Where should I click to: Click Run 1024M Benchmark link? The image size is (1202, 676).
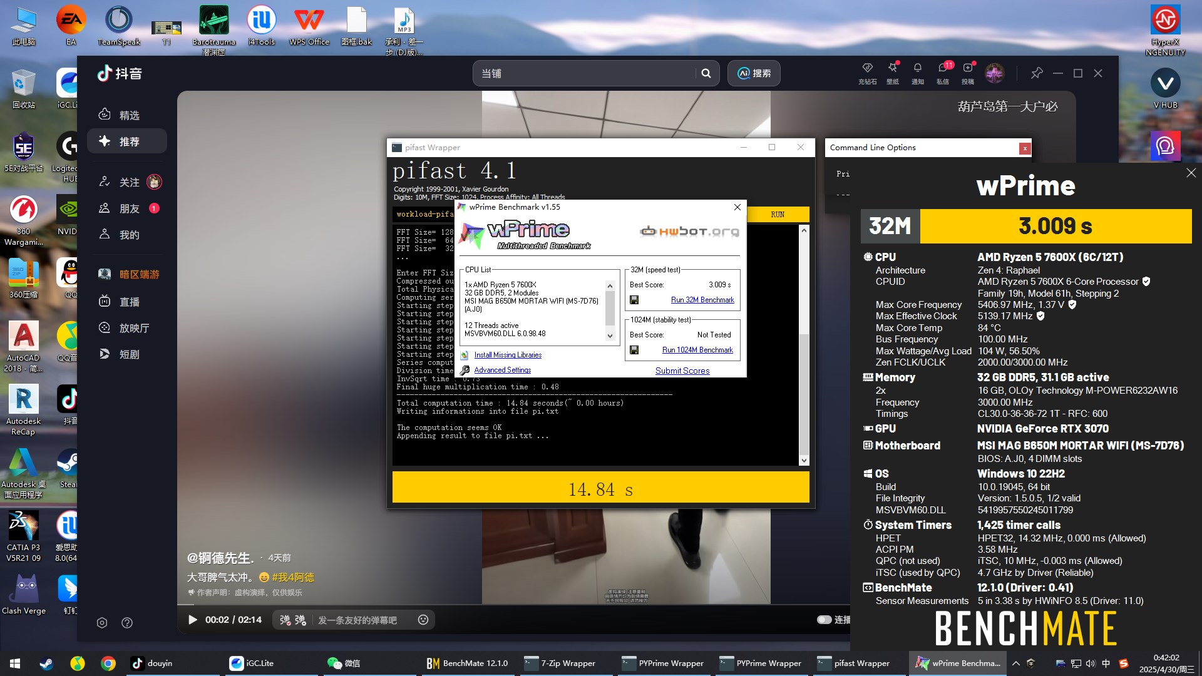[x=697, y=350]
